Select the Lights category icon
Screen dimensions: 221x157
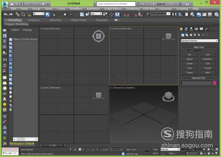191,35
